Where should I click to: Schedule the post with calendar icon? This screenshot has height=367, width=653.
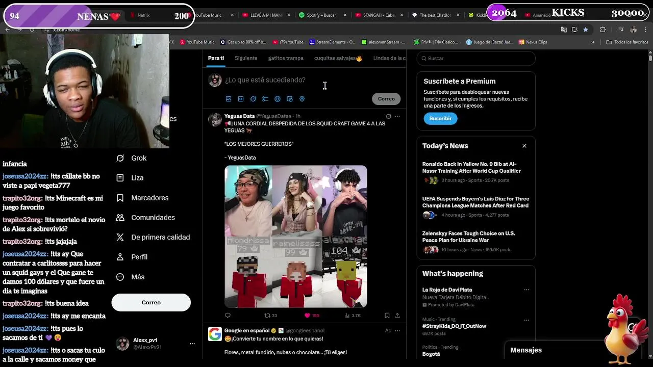pyautogui.click(x=290, y=99)
